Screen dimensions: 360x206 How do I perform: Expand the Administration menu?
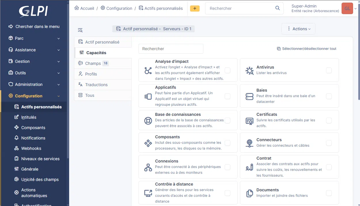tap(34, 84)
